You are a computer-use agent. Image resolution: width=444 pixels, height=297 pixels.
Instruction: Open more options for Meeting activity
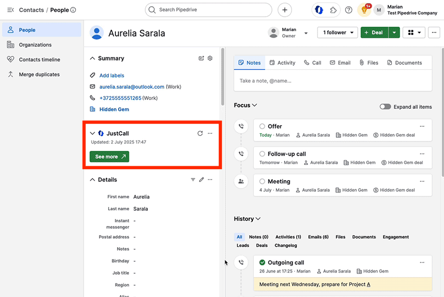[x=422, y=181]
